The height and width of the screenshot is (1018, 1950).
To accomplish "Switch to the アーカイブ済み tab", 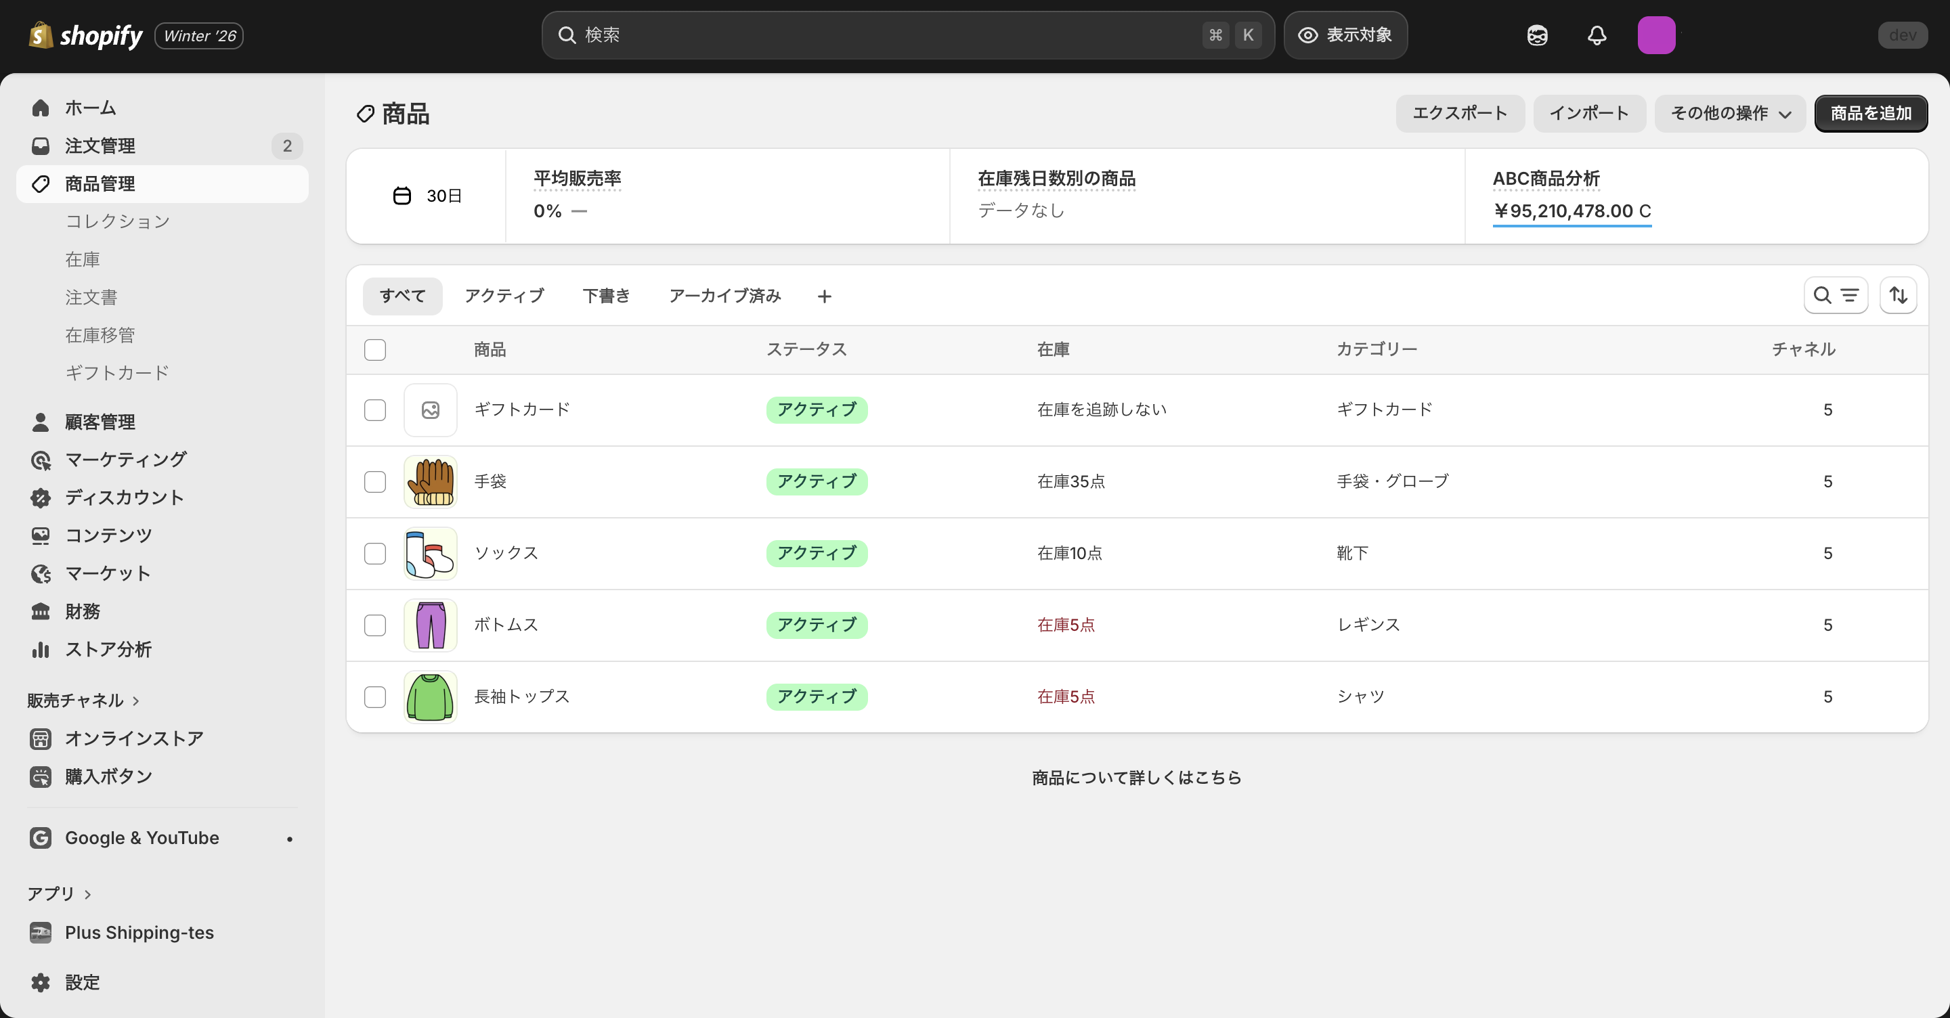I will click(x=724, y=296).
